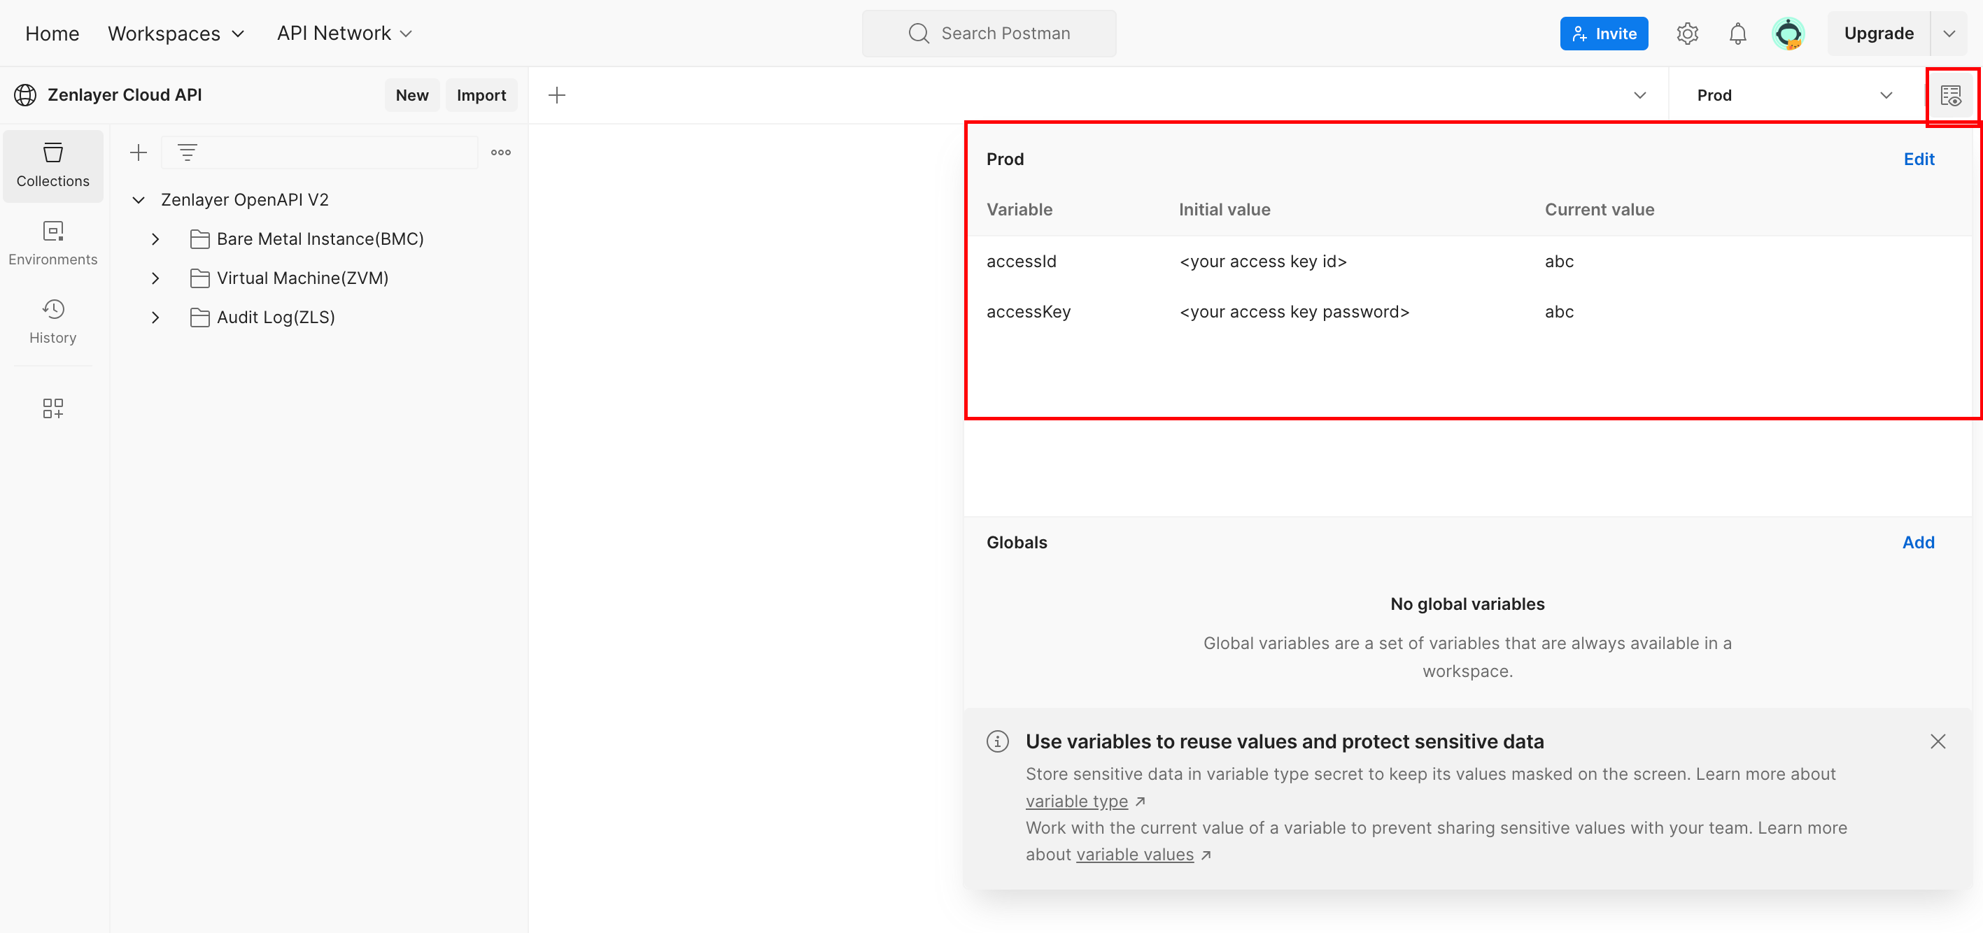This screenshot has width=1983, height=933.
Task: Collapse the Zenlayer OpenAPI V2 collection
Action: [139, 200]
